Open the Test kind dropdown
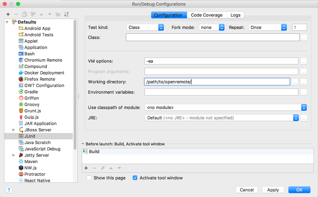This screenshot has width=318, height=197. pos(145,27)
